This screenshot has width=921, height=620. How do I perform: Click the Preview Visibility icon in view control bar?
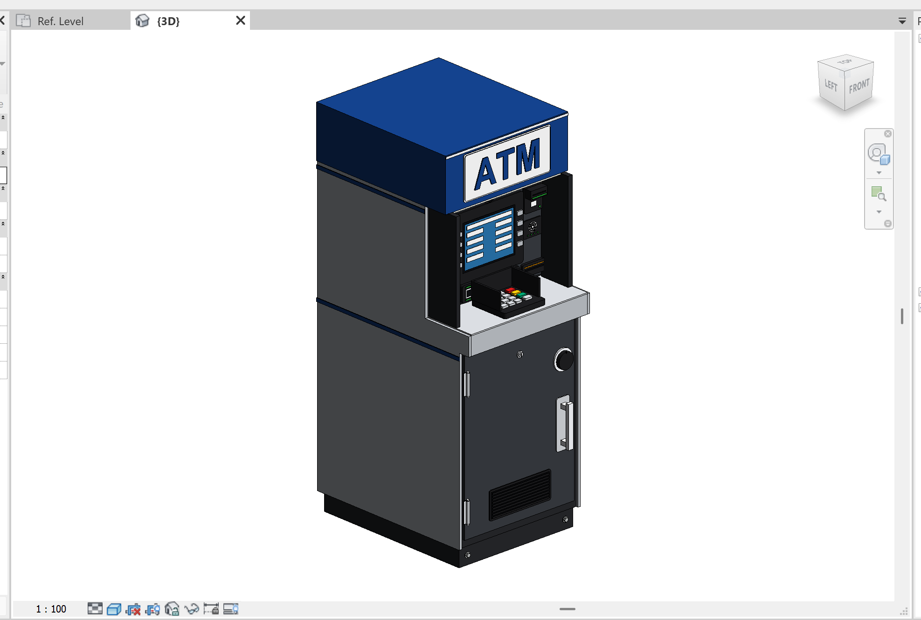click(231, 609)
